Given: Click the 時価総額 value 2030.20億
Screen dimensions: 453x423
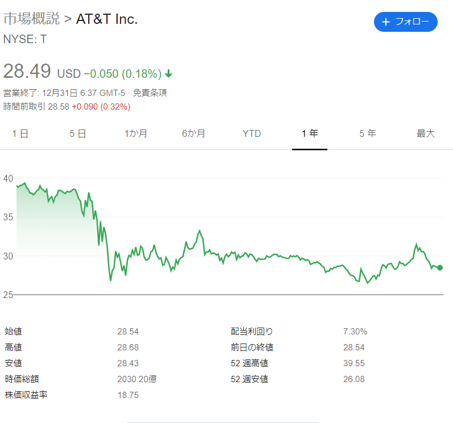Looking at the screenshot, I should [137, 379].
